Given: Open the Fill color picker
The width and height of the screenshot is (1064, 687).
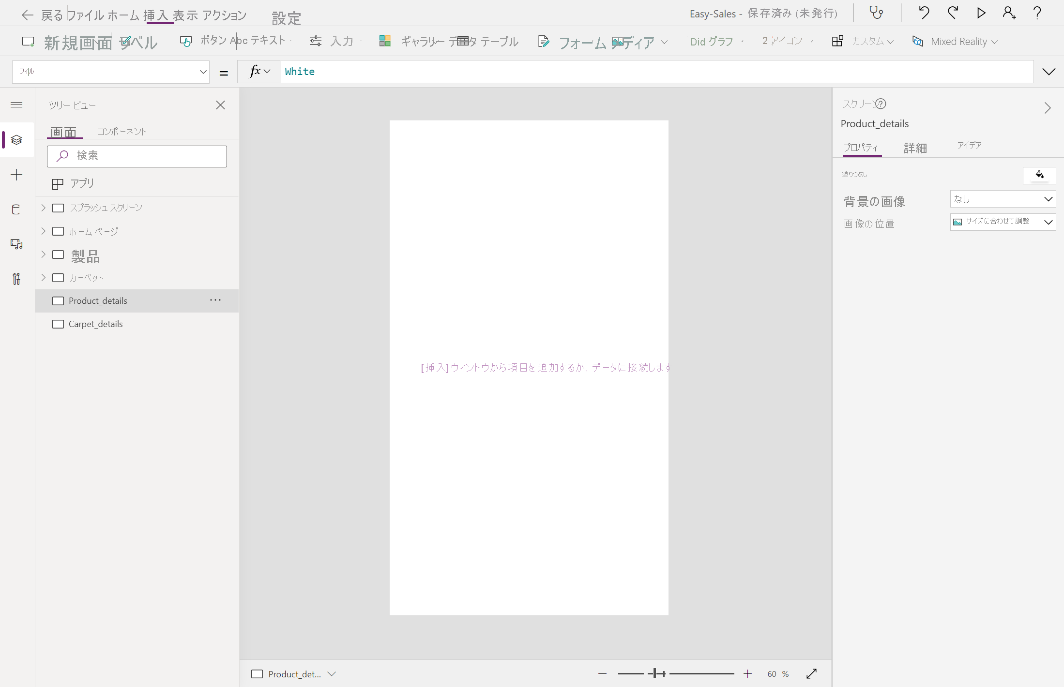Looking at the screenshot, I should tap(1039, 175).
